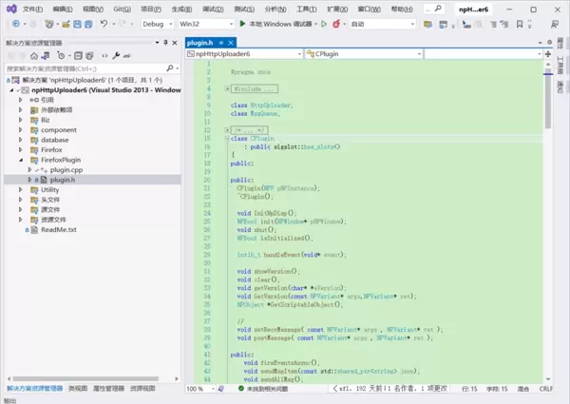Toggle the collapsed comment region outline

click(x=225, y=128)
